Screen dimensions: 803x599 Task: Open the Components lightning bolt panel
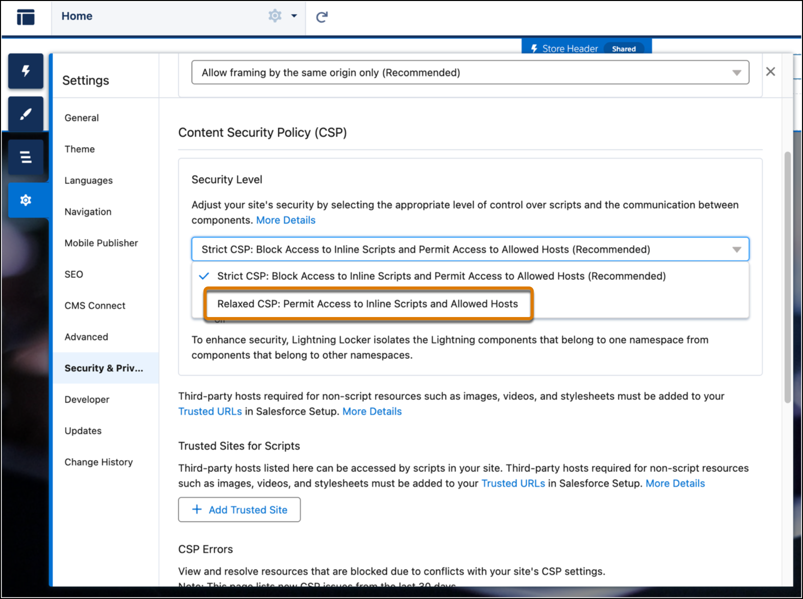[26, 71]
